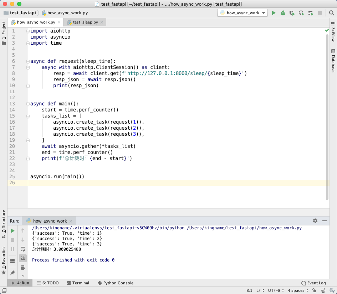This screenshot has width=337, height=294.
Task: Click the '总计耗时: 3.009025488' output line
Action: [57, 249]
